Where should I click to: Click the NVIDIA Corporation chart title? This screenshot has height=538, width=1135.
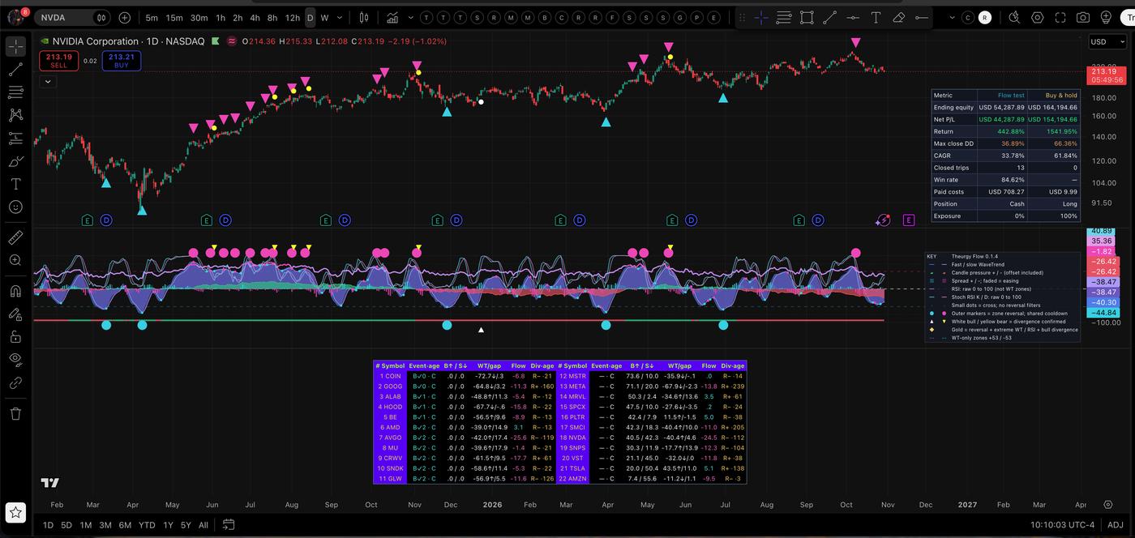[96, 41]
